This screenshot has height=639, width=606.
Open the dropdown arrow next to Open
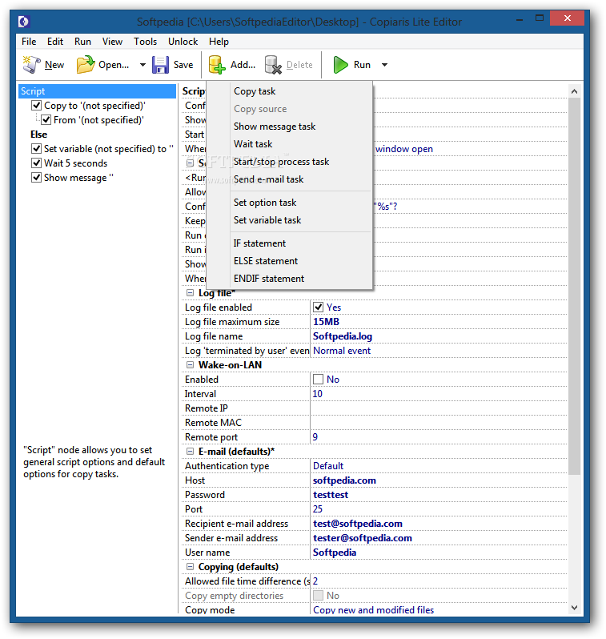[x=142, y=65]
